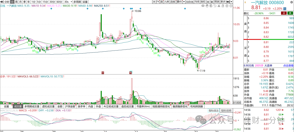This screenshot has height=132, width=294.
Task: Open the 更多 more menu
Action: coord(223,2)
